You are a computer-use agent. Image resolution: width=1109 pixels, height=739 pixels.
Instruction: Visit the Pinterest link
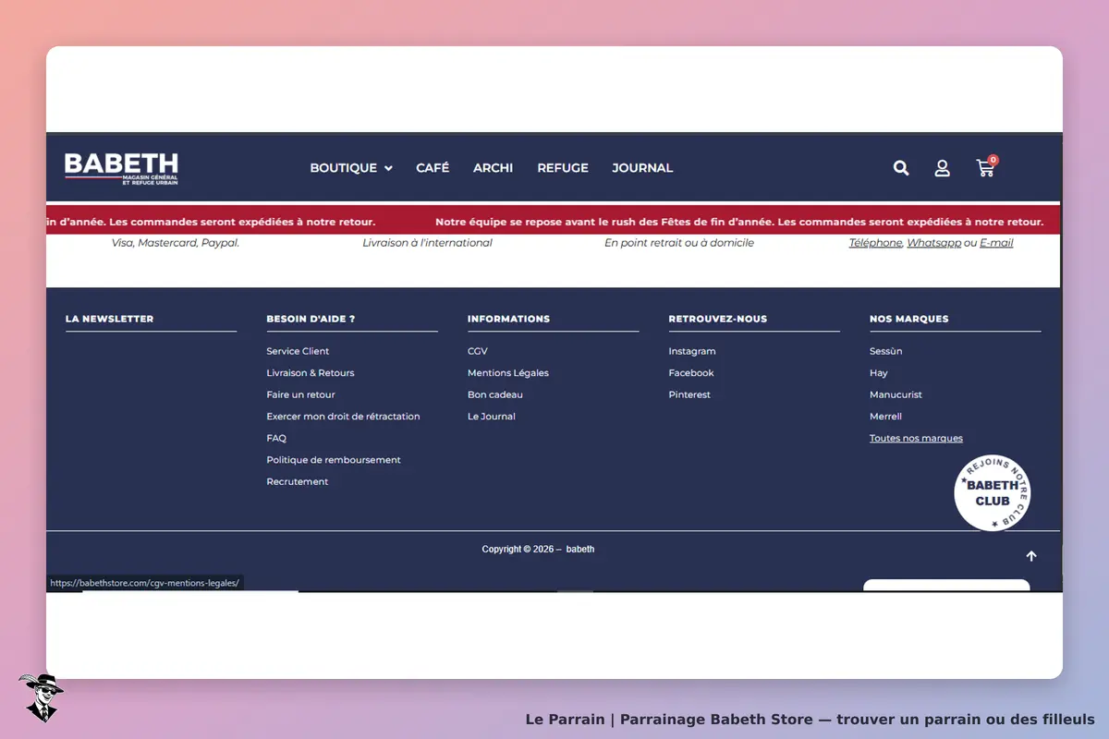point(689,394)
